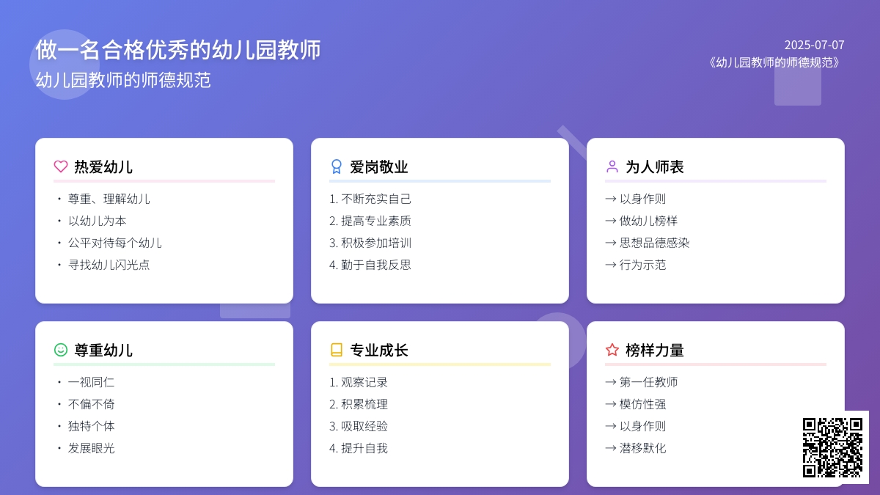This screenshot has height=495, width=880.
Task: Click item 3. 吸取经验
Action: [359, 426]
